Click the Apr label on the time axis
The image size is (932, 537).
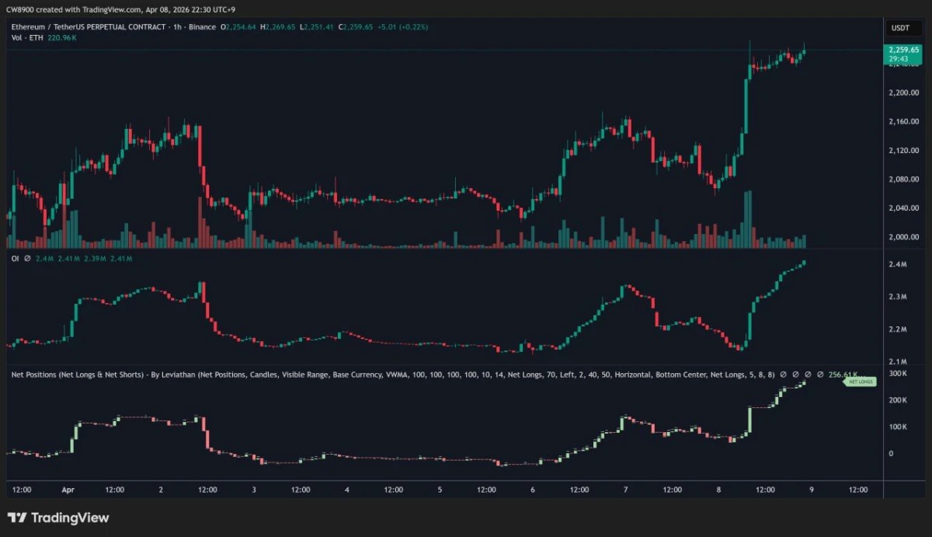coord(68,490)
